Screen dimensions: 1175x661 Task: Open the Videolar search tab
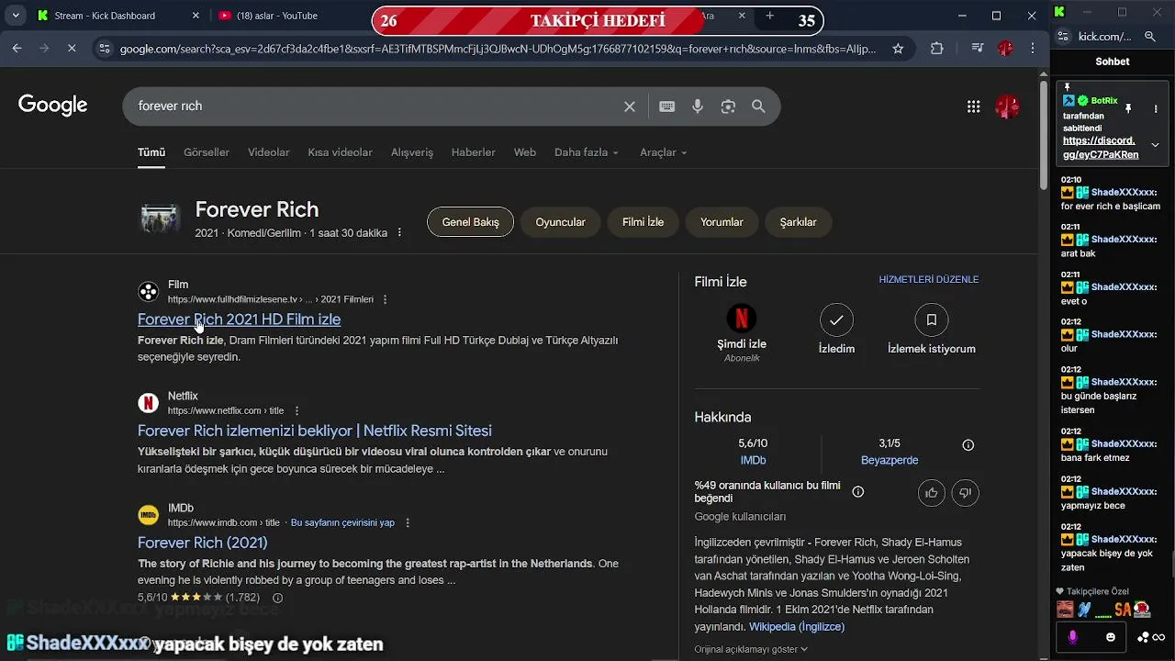[x=268, y=152]
